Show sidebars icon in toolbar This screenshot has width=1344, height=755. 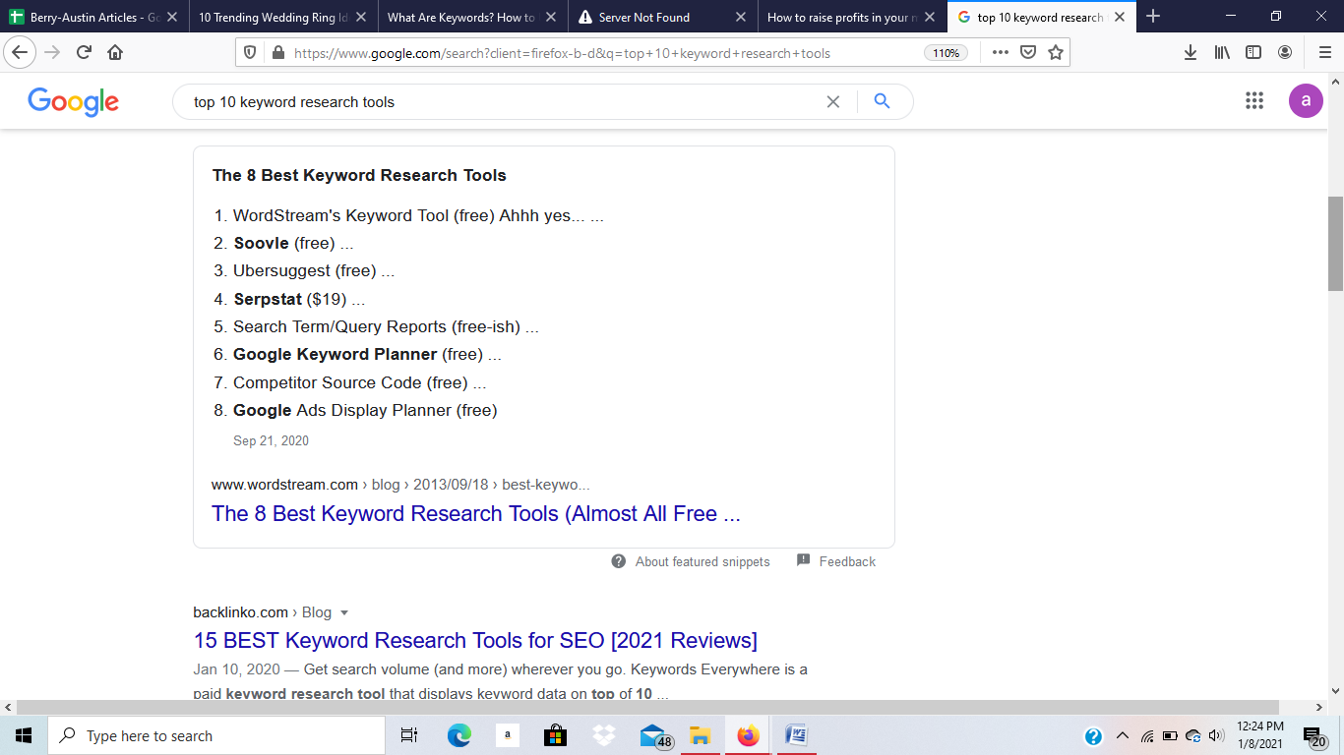point(1253,52)
